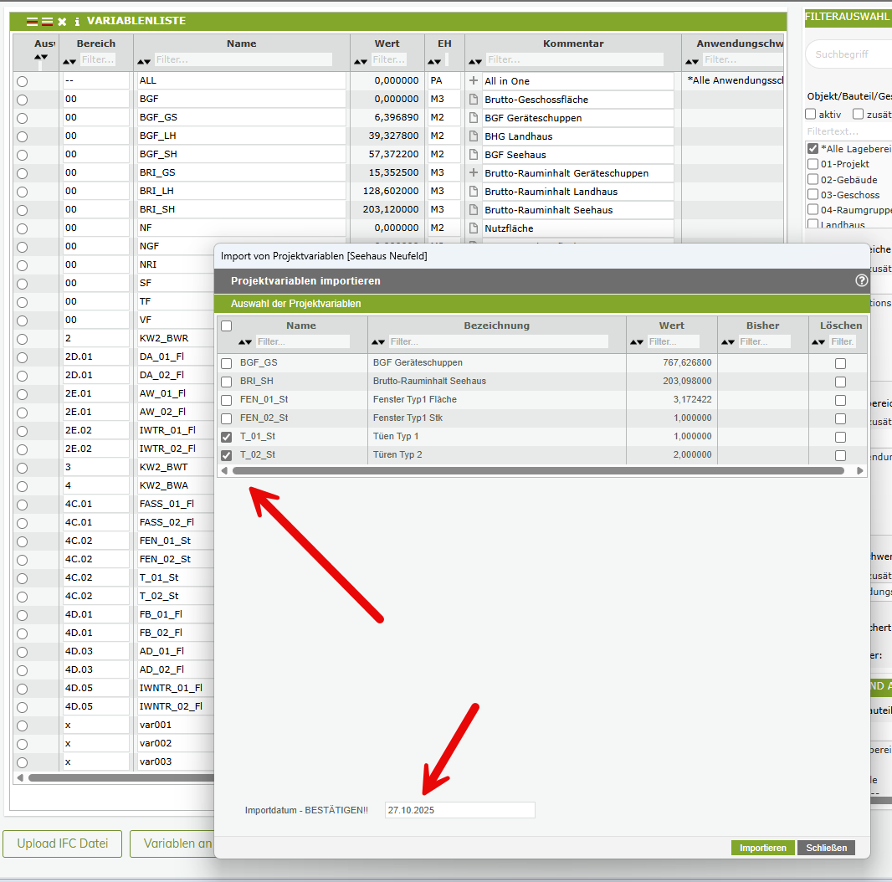Select the radio button for the ALL variable row

point(20,80)
